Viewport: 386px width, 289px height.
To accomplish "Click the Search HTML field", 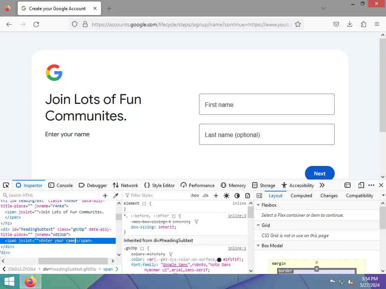I will [x=51, y=195].
